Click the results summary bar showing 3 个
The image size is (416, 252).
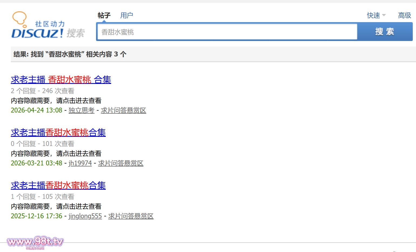pyautogui.click(x=70, y=54)
